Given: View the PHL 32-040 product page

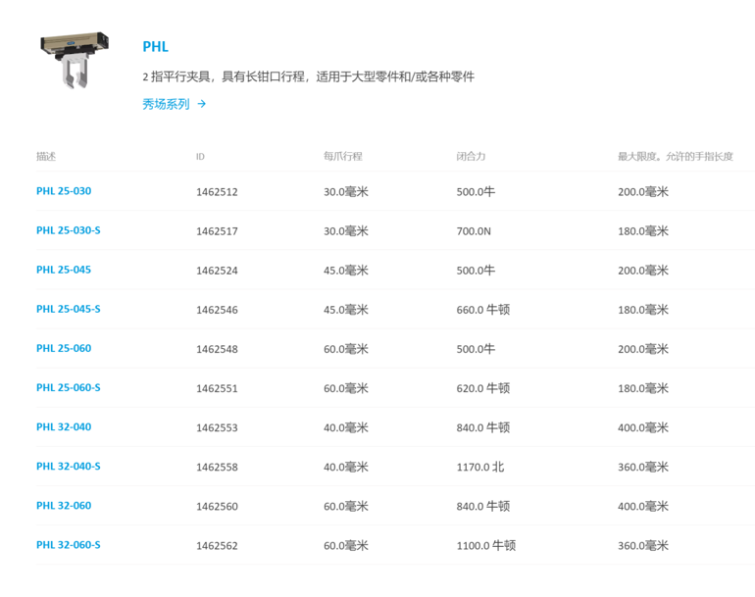Looking at the screenshot, I should point(64,426).
